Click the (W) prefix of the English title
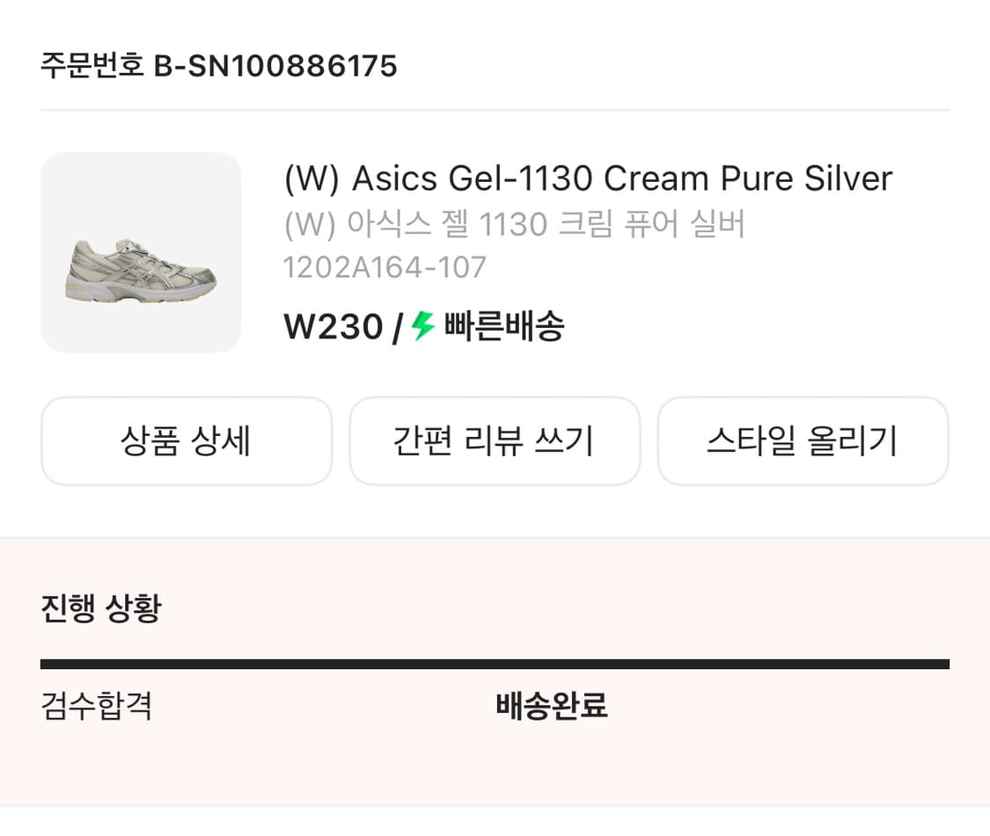The width and height of the screenshot is (990, 836). pyautogui.click(x=312, y=179)
